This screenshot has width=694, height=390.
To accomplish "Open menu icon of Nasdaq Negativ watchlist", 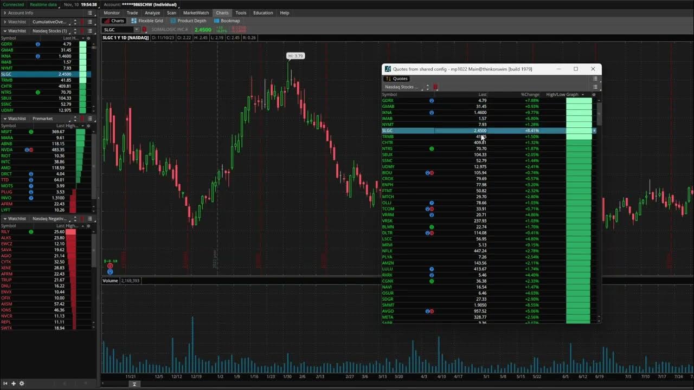I will point(90,218).
